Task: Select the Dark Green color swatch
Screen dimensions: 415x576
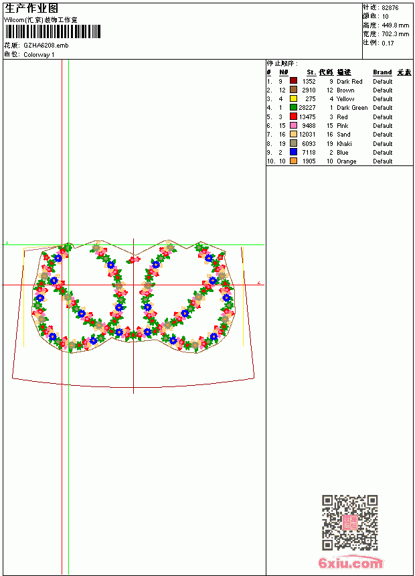Action: click(x=293, y=107)
